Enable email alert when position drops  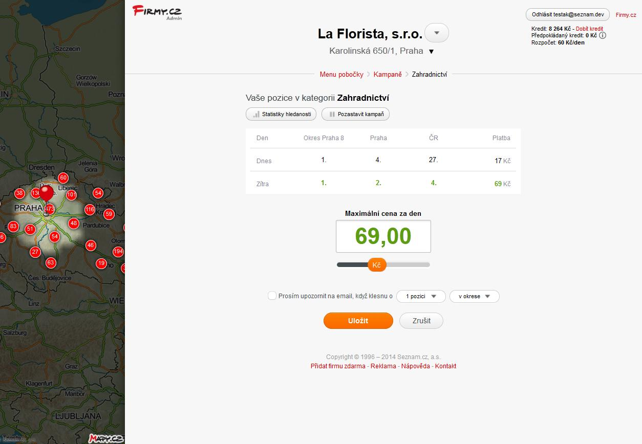tap(272, 296)
